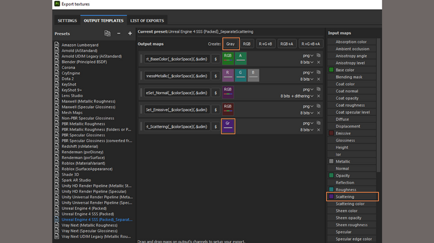434x243 pixels.
Task: Delete the RoughnessMetallic output map
Action: pyautogui.click(x=319, y=79)
